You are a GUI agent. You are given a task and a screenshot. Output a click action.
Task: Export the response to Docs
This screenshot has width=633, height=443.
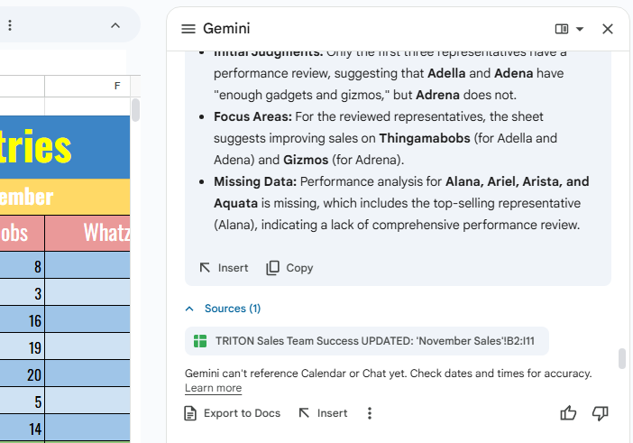point(232,413)
